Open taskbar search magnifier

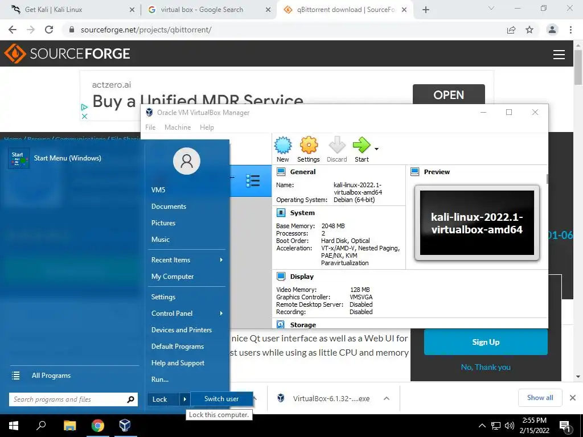click(x=41, y=426)
